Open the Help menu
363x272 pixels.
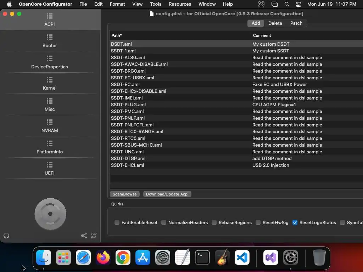pos(228,4)
